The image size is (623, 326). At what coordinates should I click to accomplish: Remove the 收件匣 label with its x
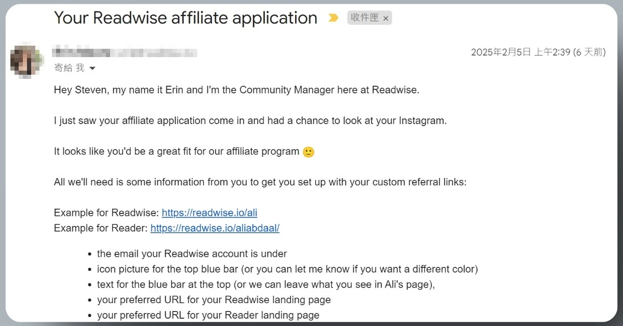386,19
